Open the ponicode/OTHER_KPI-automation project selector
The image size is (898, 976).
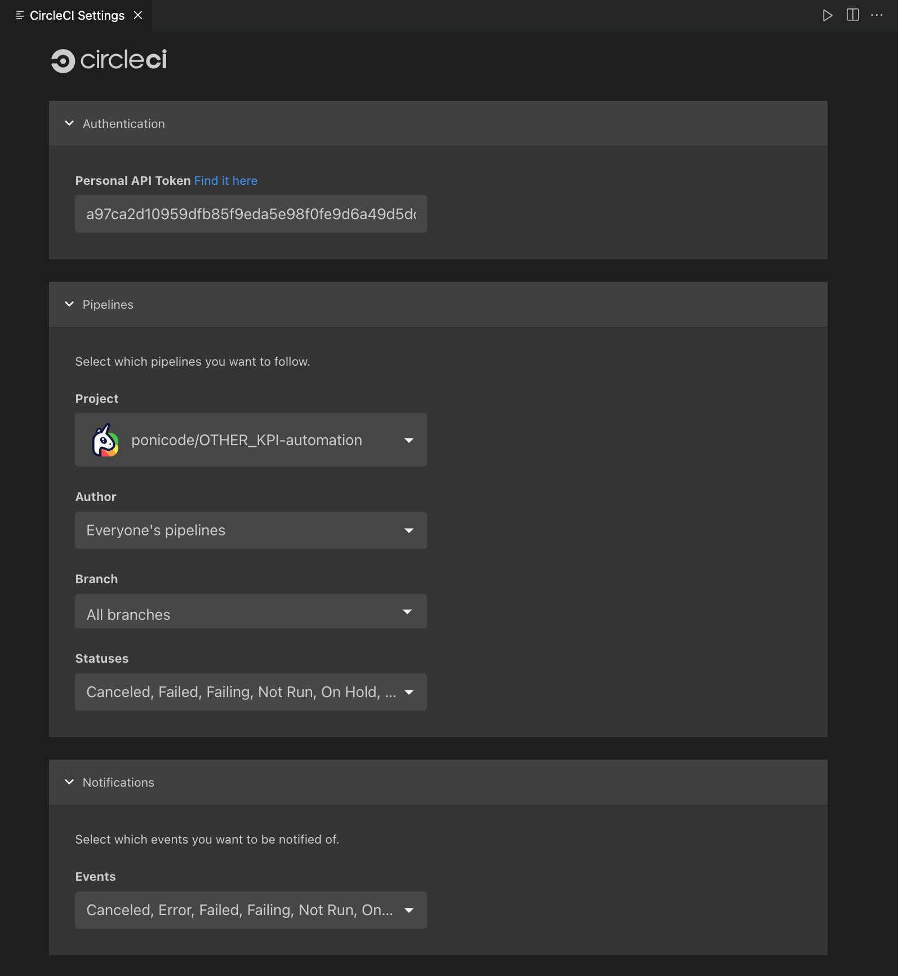tap(250, 440)
